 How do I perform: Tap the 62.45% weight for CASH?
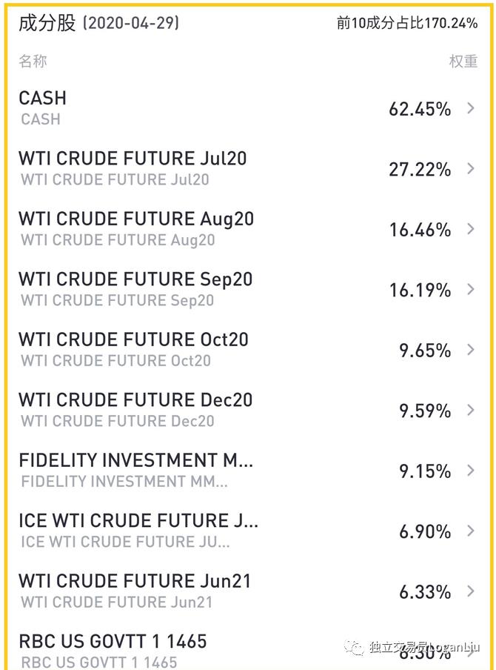point(420,110)
